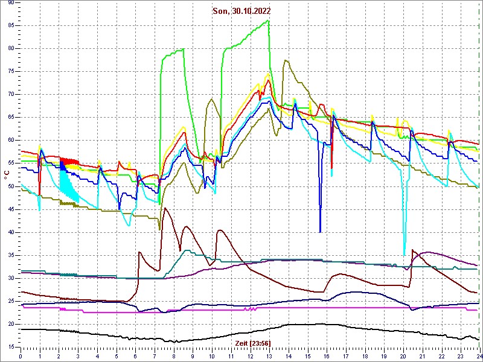Click hour 23 on the time axis
The height and width of the screenshot is (362, 483).
pos(460,356)
